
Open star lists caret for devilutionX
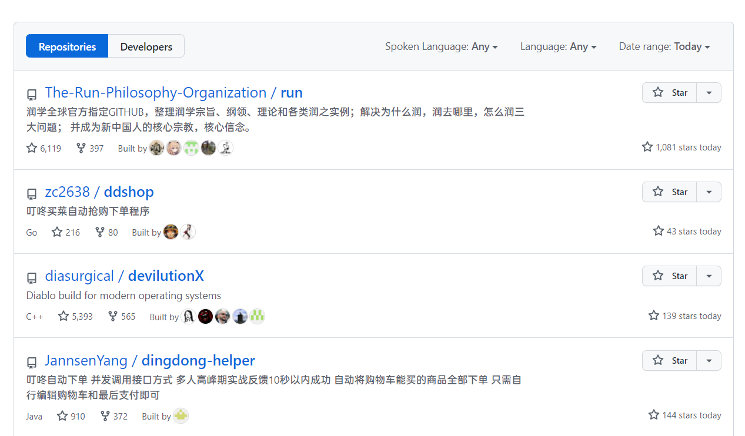click(709, 276)
